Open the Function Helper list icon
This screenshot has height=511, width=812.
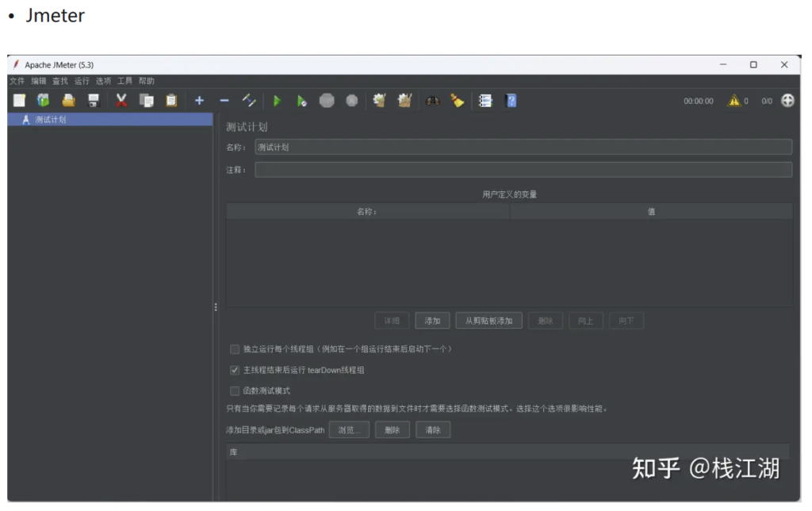(x=485, y=101)
